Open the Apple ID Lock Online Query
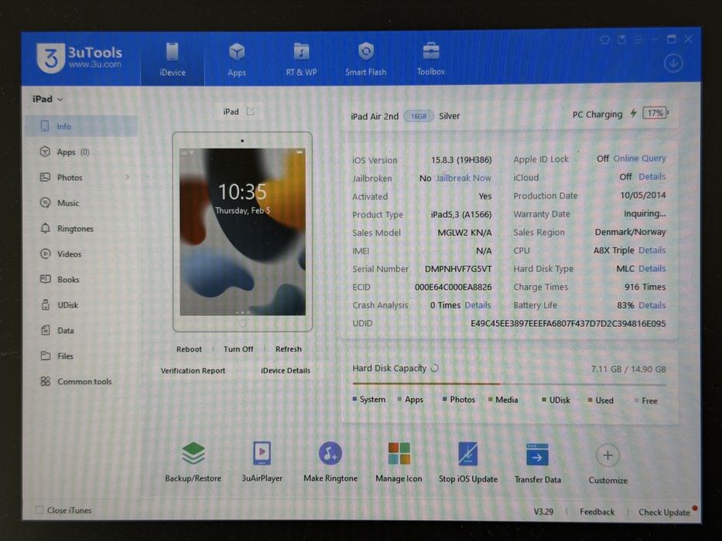Image resolution: width=722 pixels, height=541 pixels. [x=639, y=158]
